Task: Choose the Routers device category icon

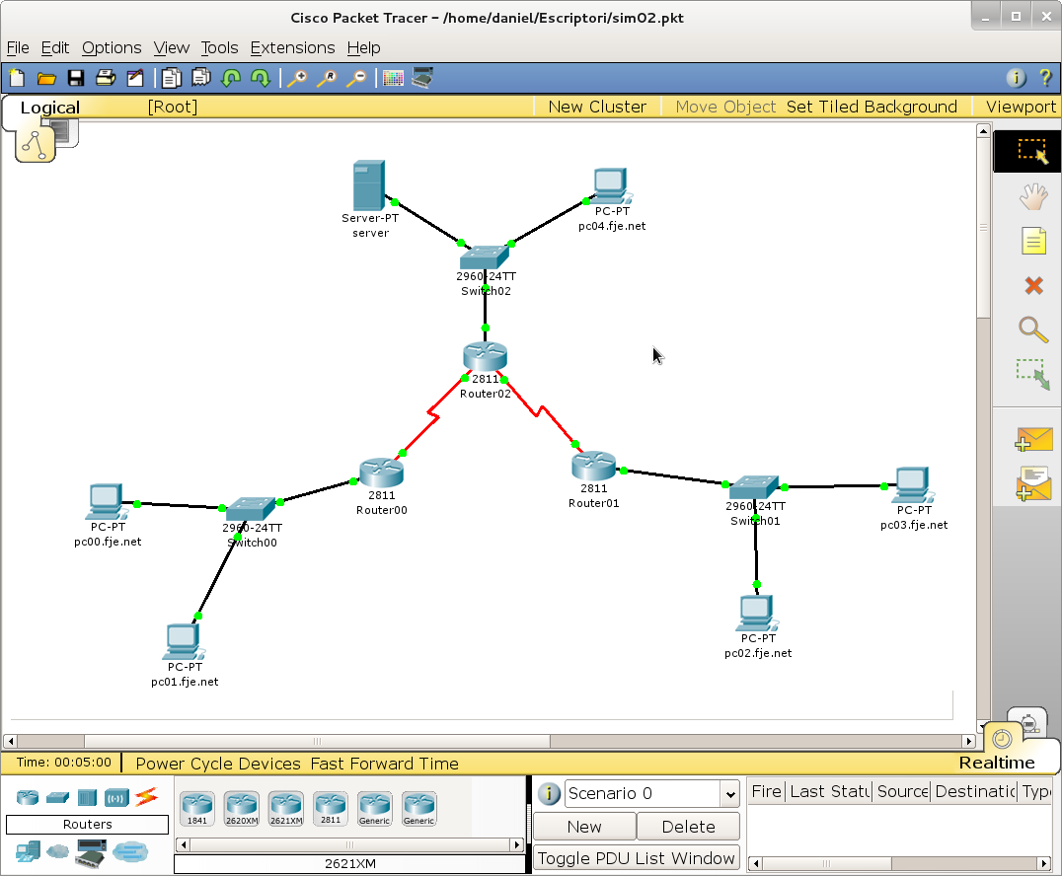Action: (28, 797)
